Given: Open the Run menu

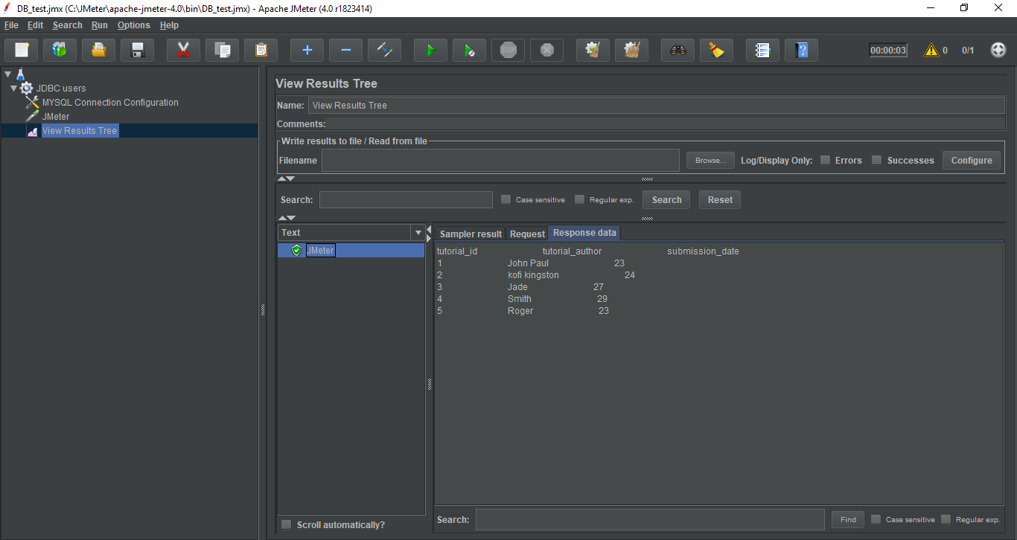Looking at the screenshot, I should [x=100, y=25].
